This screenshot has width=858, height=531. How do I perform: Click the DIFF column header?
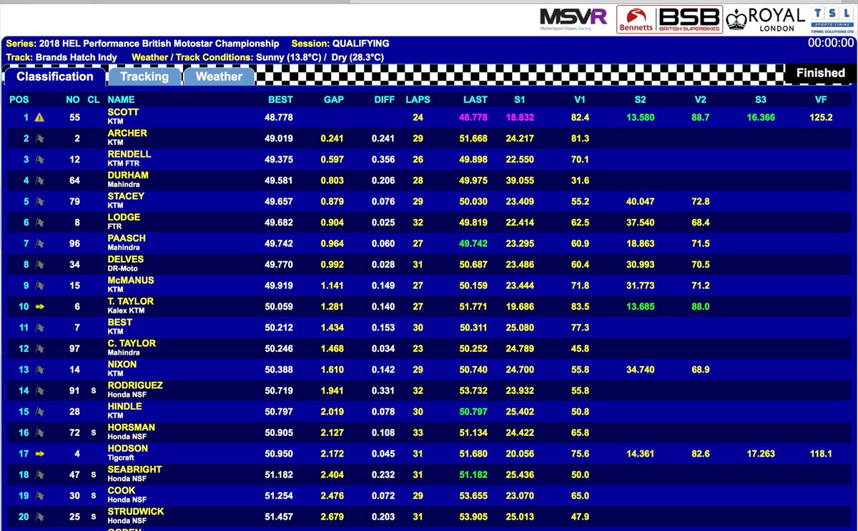tap(385, 100)
